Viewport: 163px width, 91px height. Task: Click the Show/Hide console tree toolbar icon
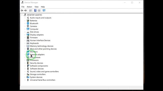(x=31, y=10)
